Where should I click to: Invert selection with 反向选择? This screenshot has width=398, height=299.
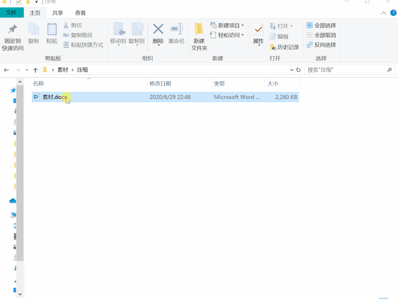coord(321,45)
